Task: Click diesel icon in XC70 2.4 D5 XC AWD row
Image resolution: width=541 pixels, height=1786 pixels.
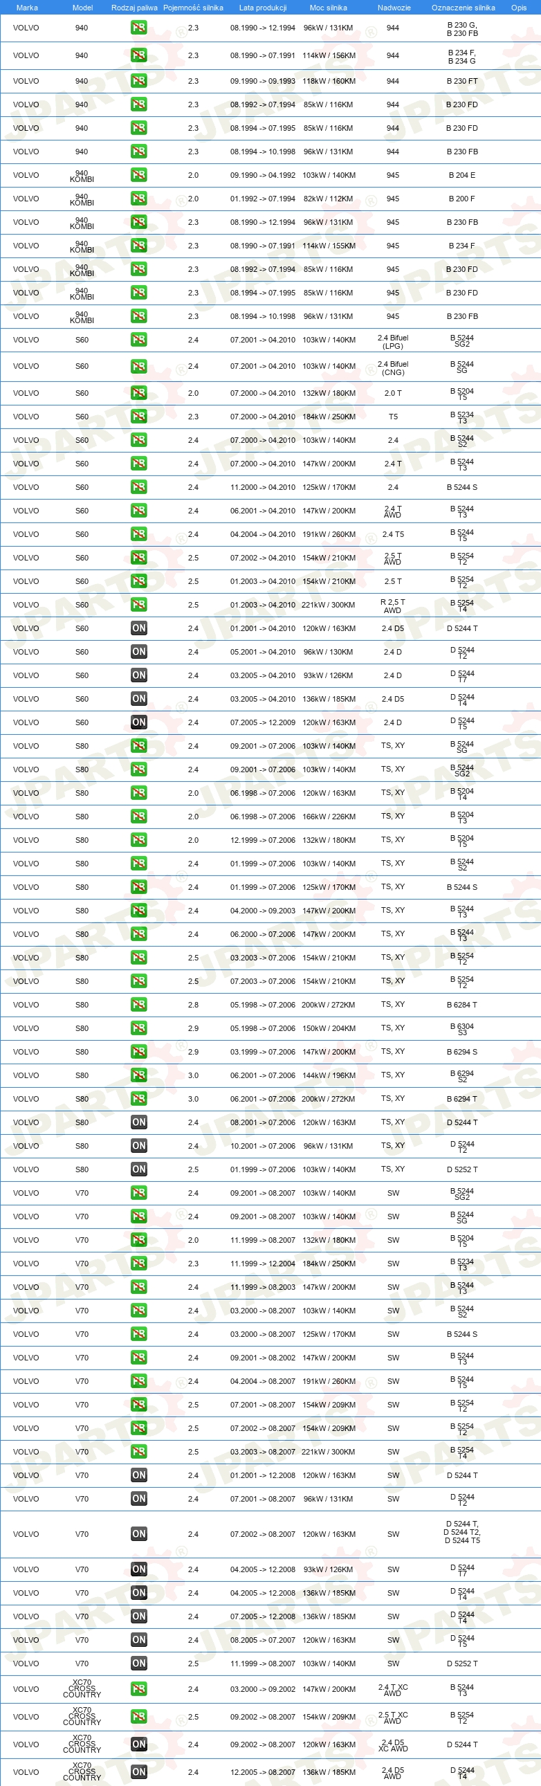Action: click(x=139, y=1744)
